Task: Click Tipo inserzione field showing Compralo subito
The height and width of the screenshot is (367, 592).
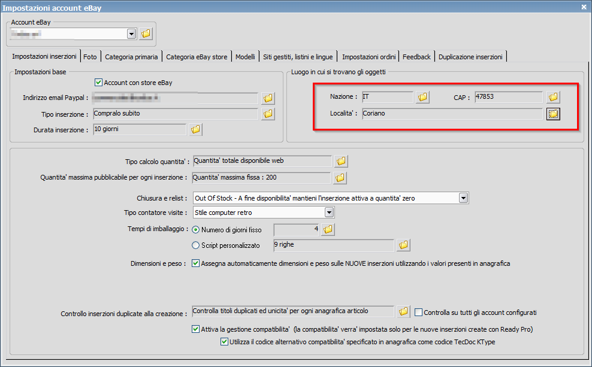Action: (x=176, y=114)
